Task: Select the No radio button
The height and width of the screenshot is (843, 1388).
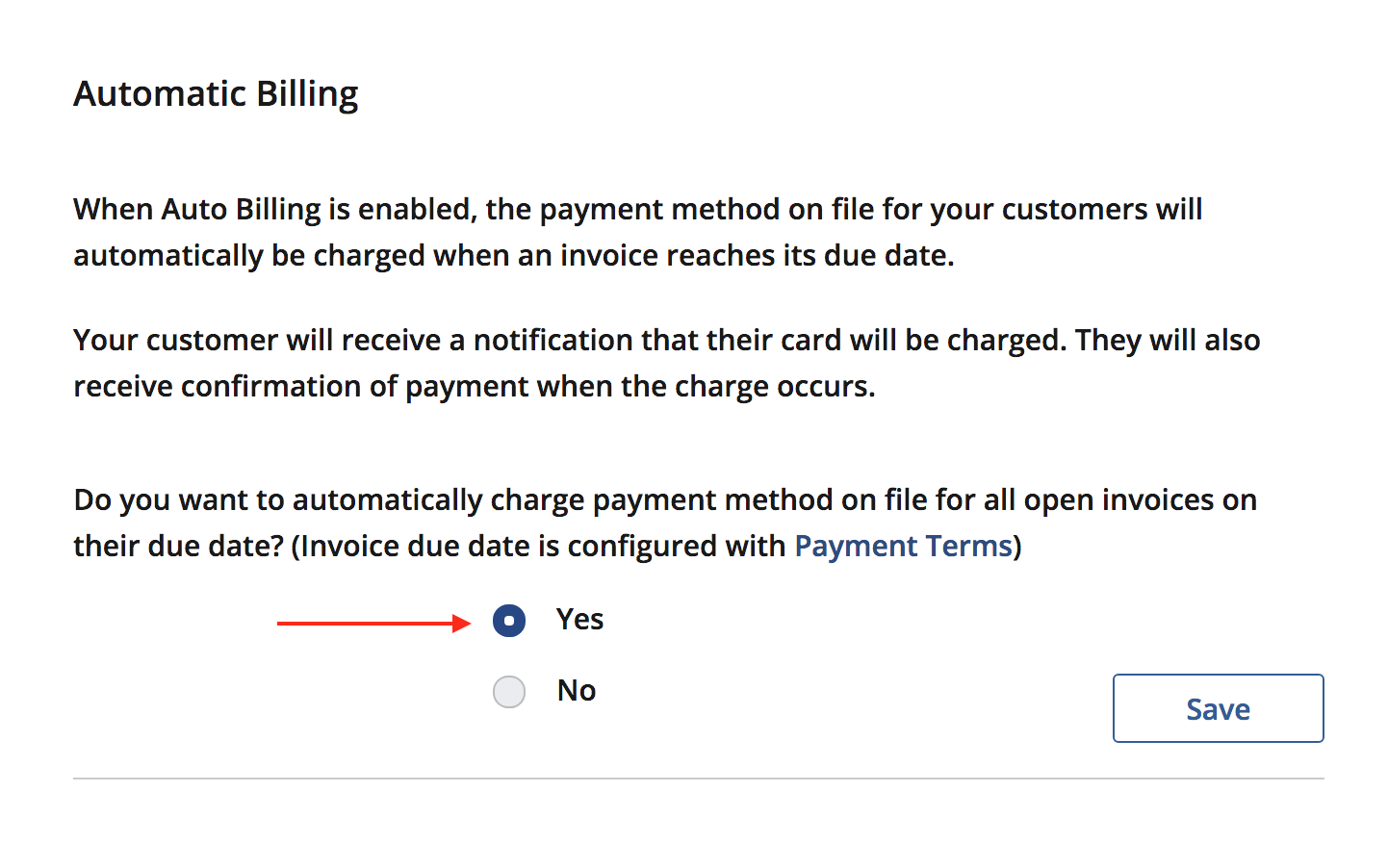Action: pyautogui.click(x=509, y=692)
